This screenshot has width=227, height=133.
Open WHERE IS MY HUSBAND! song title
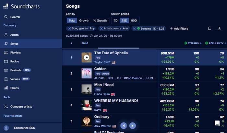click(x=116, y=101)
